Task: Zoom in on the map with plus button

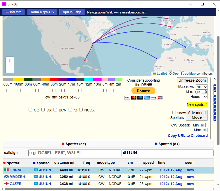Action: [x=10, y=61]
